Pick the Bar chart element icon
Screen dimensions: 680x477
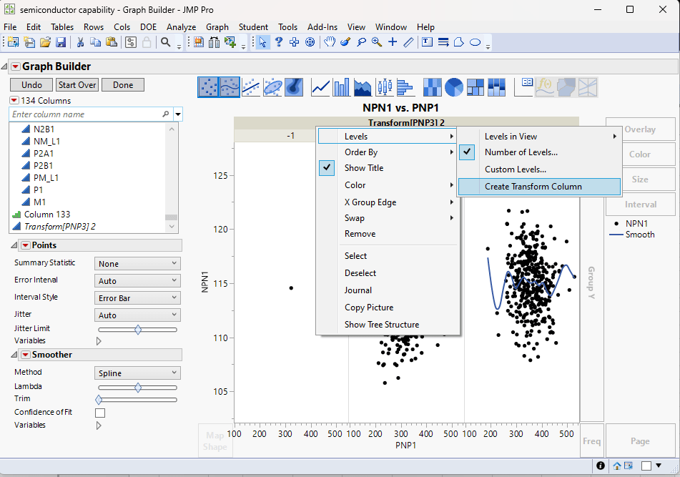click(x=341, y=87)
